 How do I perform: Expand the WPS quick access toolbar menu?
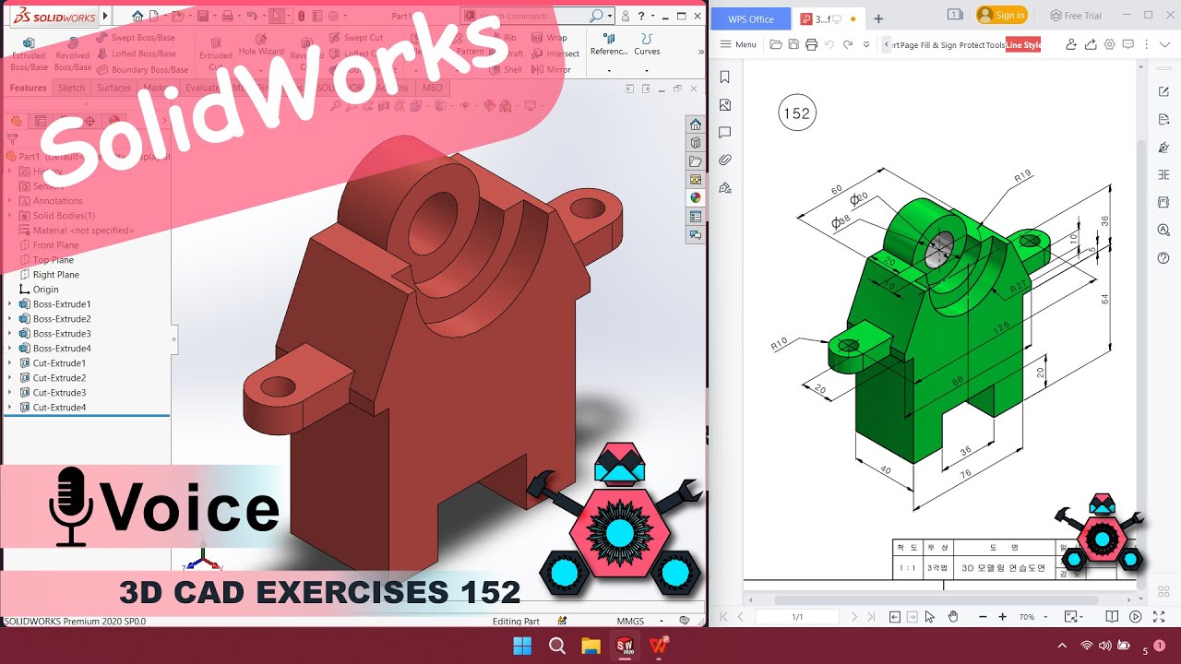865,44
